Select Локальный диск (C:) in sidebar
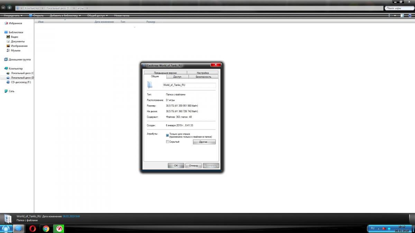This screenshot has width=415, height=233. pyautogui.click(x=20, y=73)
